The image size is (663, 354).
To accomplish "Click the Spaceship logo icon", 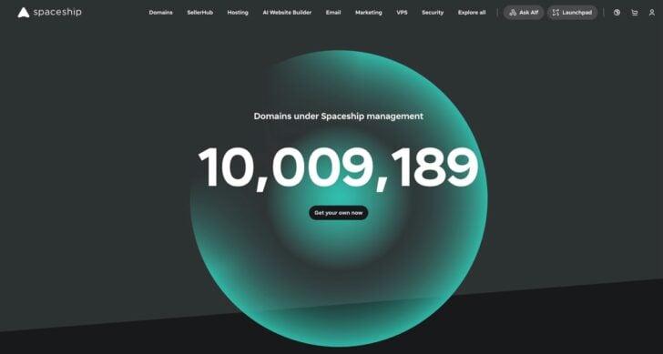I will (x=24, y=13).
